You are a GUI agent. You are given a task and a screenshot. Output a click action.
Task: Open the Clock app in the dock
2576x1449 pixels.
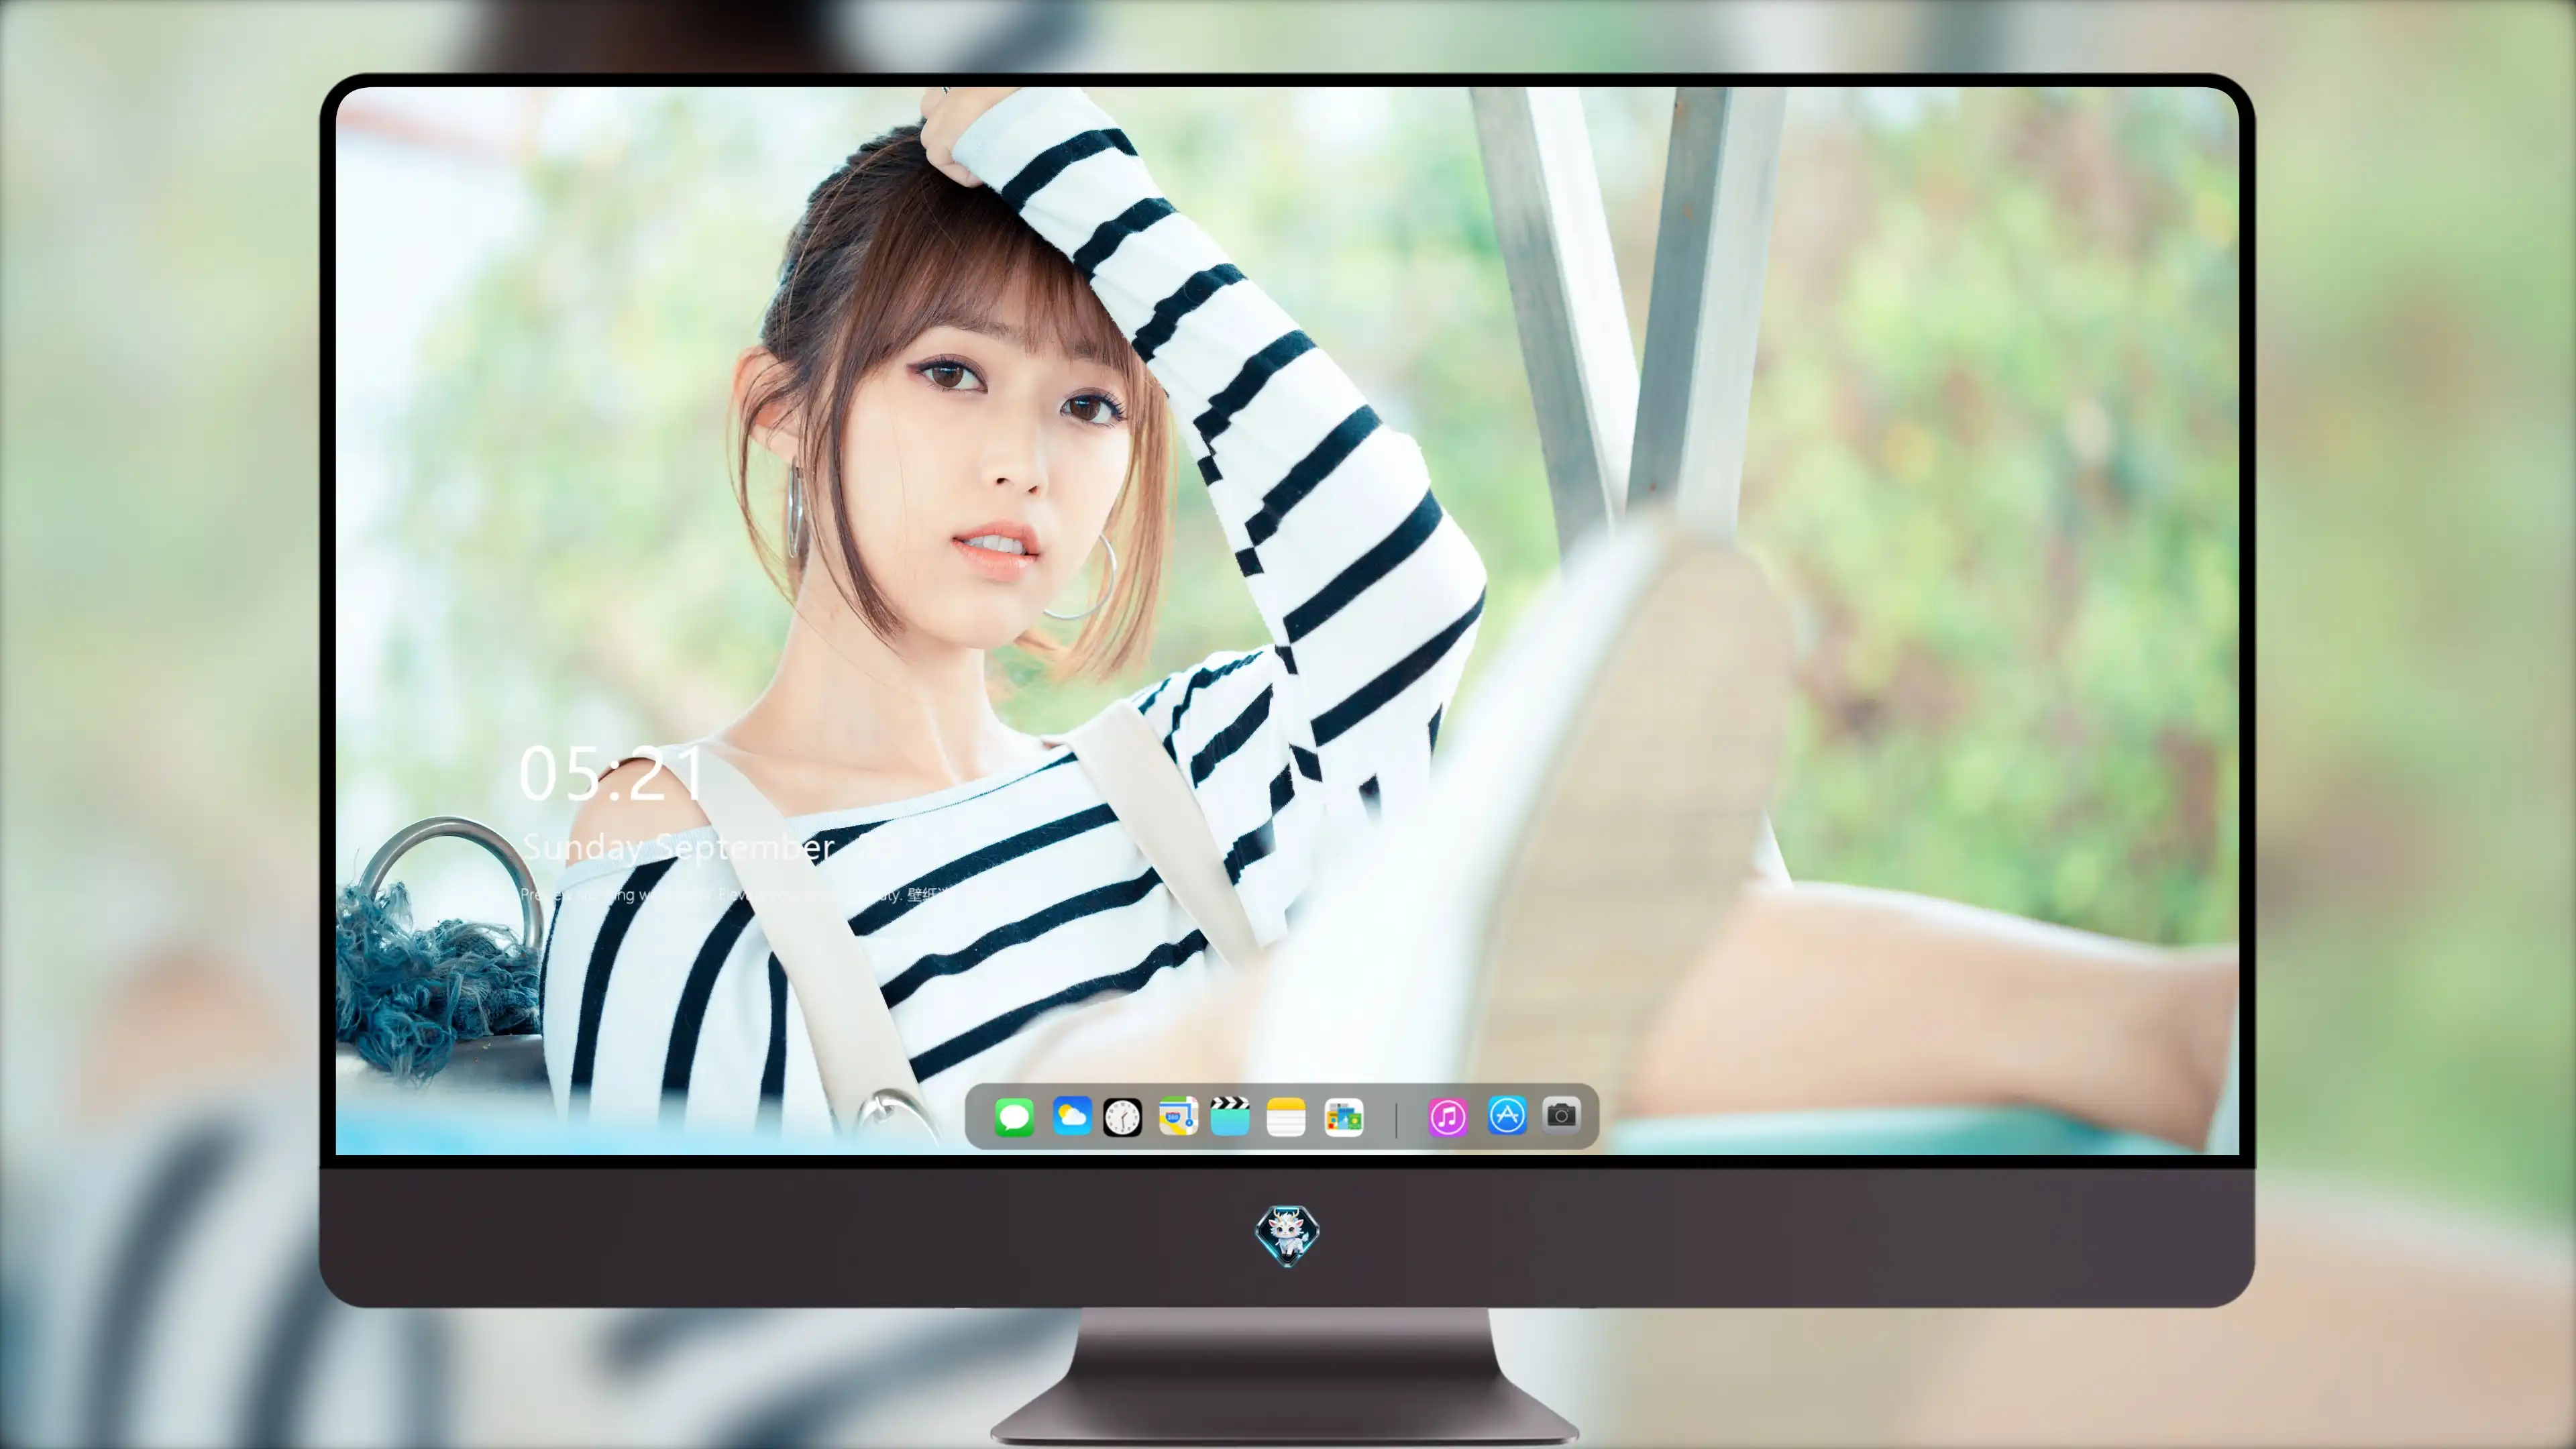point(1122,1117)
